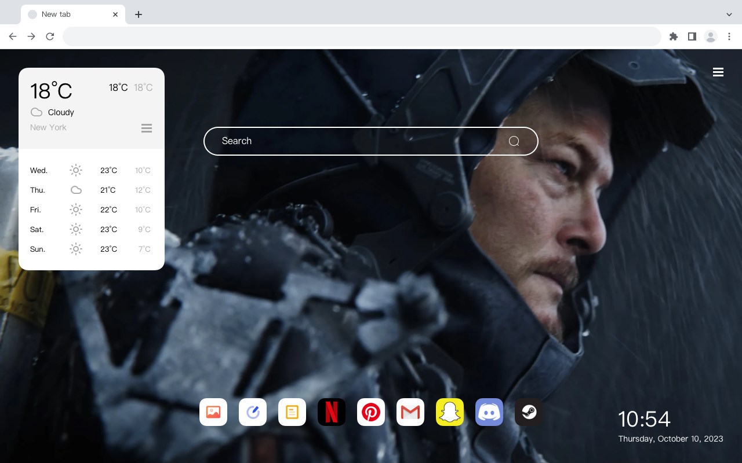Reload the current page
The width and height of the screenshot is (742, 463).
pyautogui.click(x=50, y=36)
